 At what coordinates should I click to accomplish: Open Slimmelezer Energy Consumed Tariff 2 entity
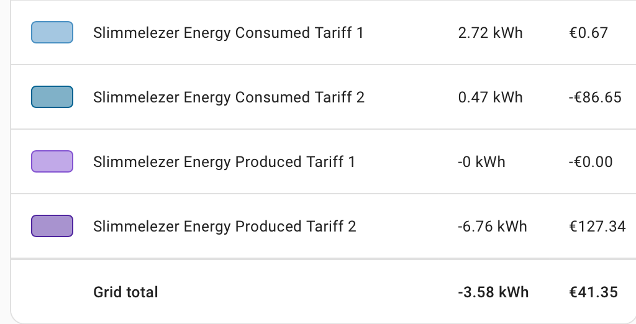point(229,97)
